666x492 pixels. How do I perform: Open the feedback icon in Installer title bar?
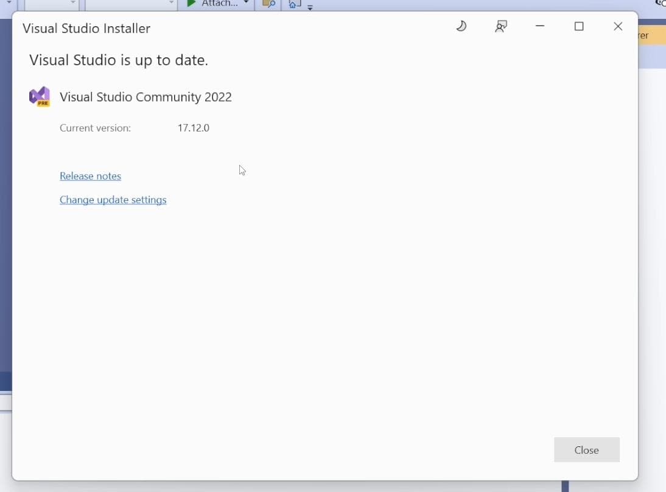(501, 26)
